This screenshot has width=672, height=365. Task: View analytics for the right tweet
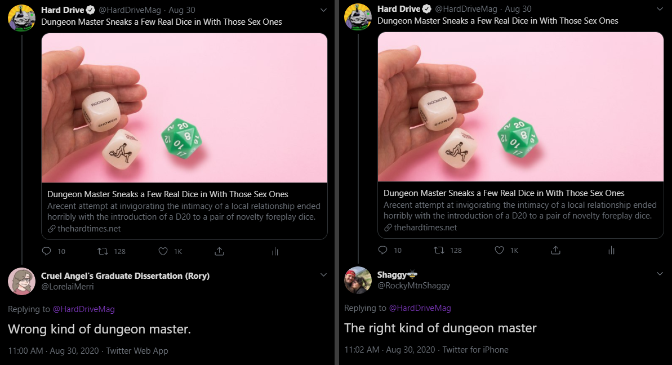click(611, 250)
